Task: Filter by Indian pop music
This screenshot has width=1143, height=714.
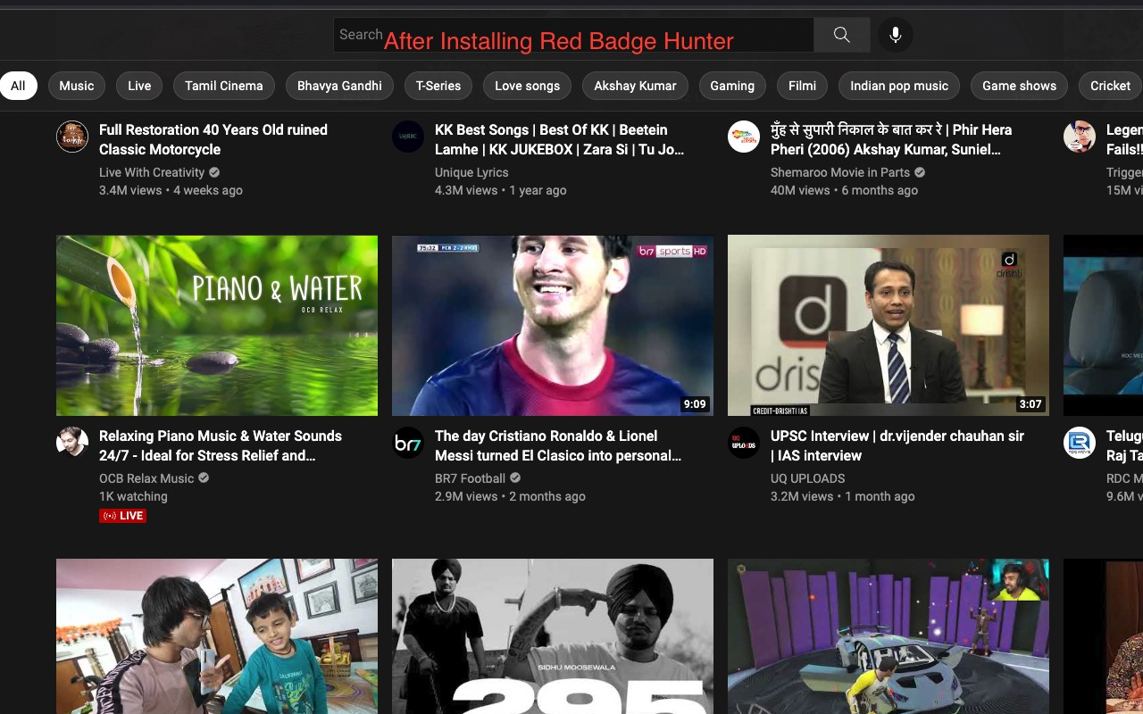Action: point(899,86)
